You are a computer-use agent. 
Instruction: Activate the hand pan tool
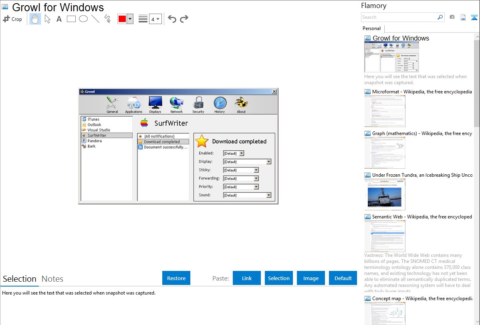35,19
